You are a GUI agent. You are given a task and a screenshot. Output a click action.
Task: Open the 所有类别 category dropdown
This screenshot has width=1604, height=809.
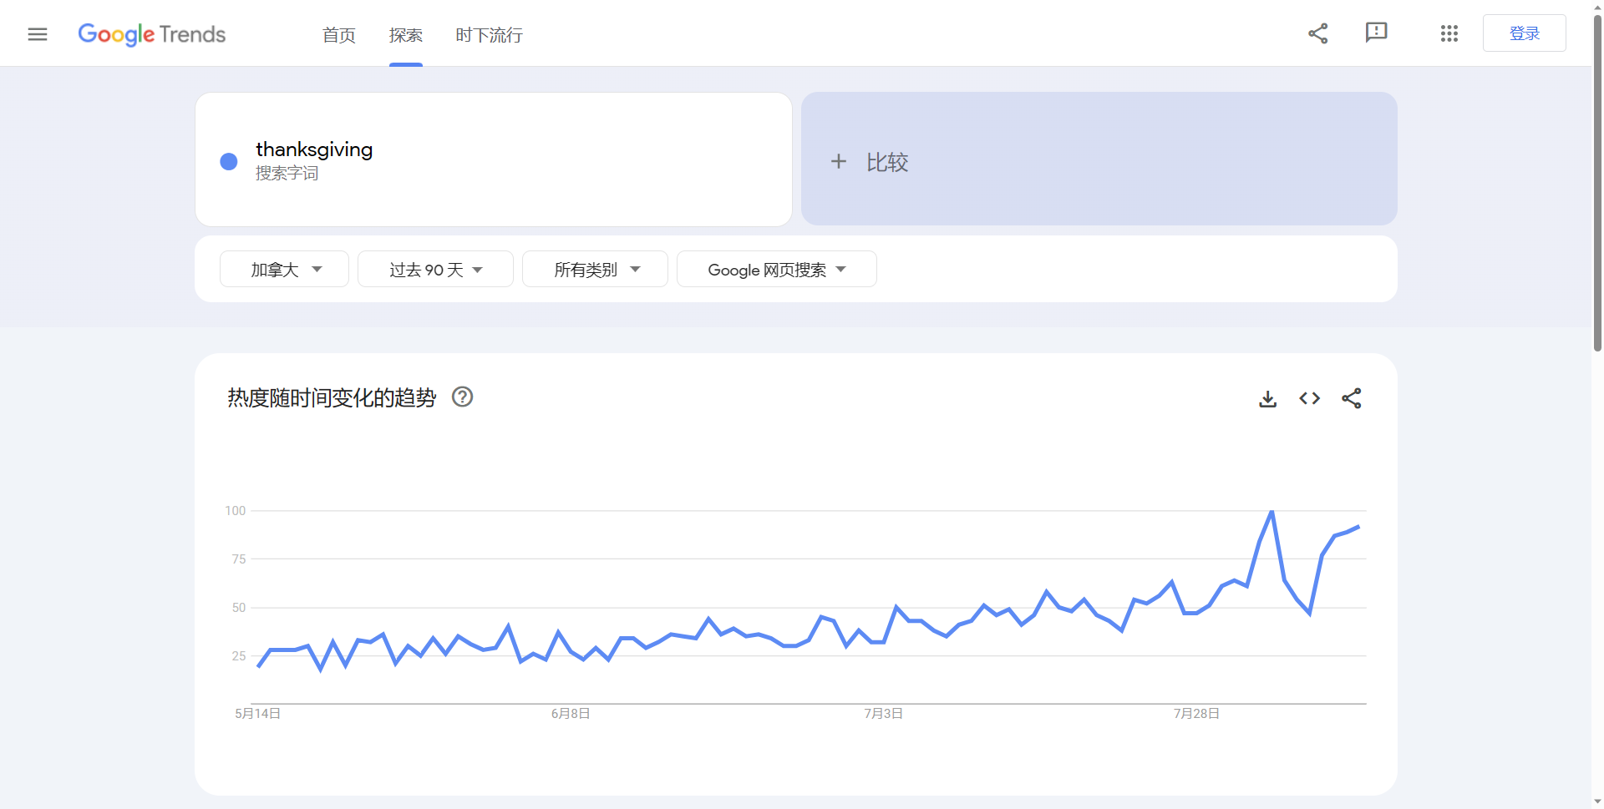pos(595,269)
